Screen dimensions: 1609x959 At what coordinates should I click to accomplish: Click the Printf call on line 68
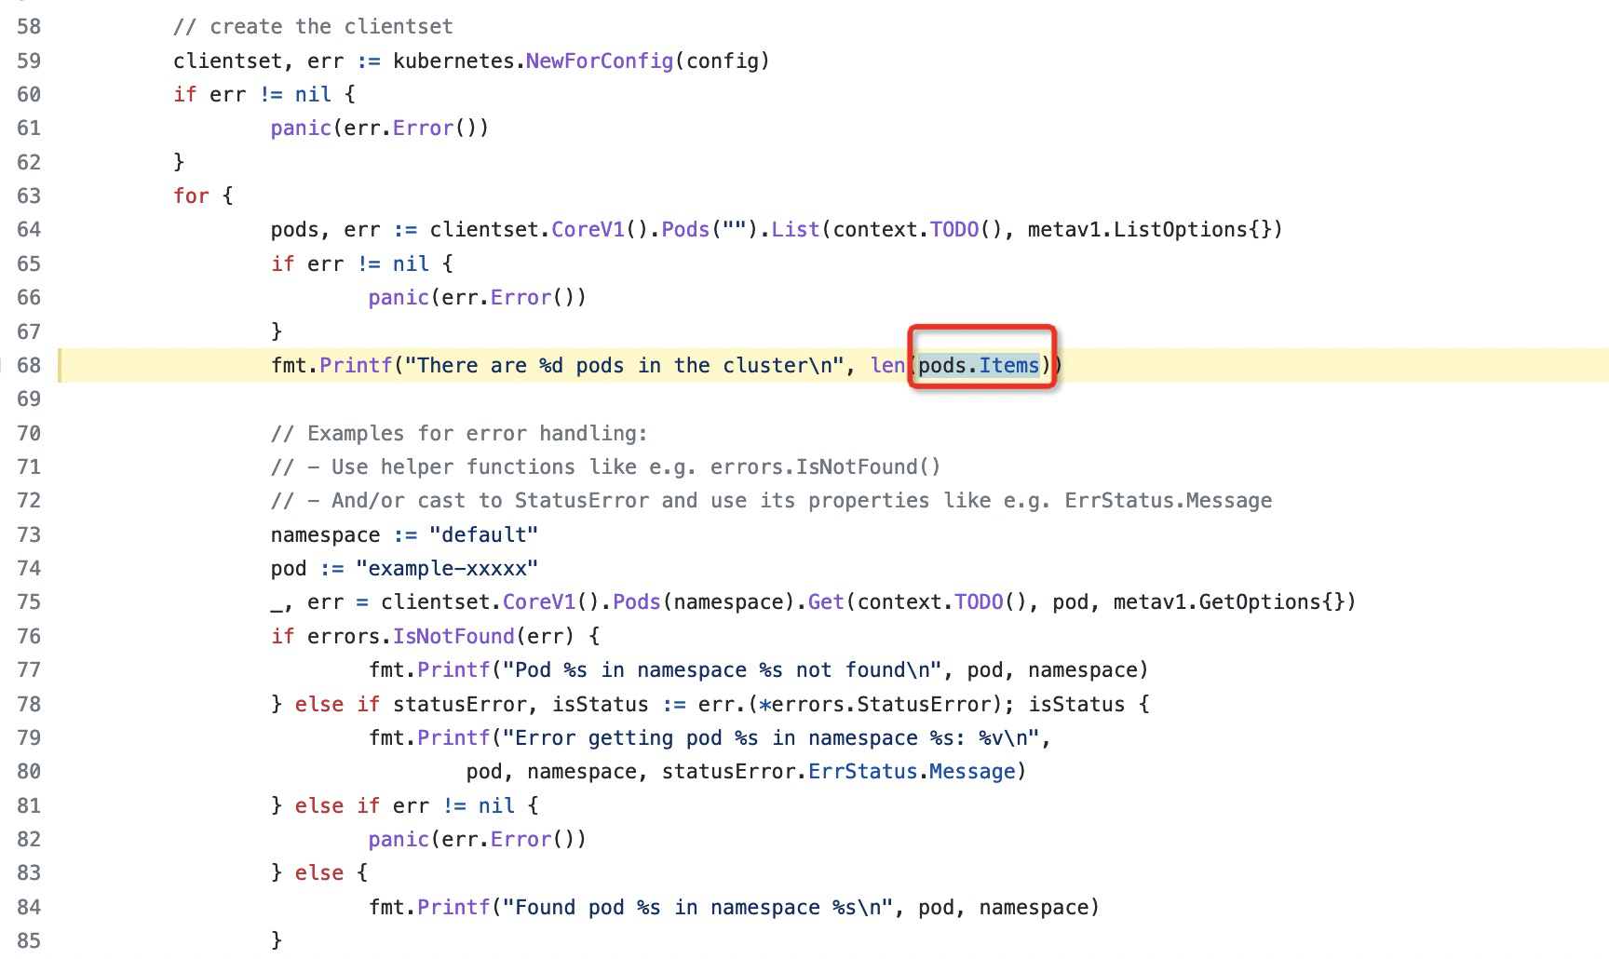pos(357,365)
